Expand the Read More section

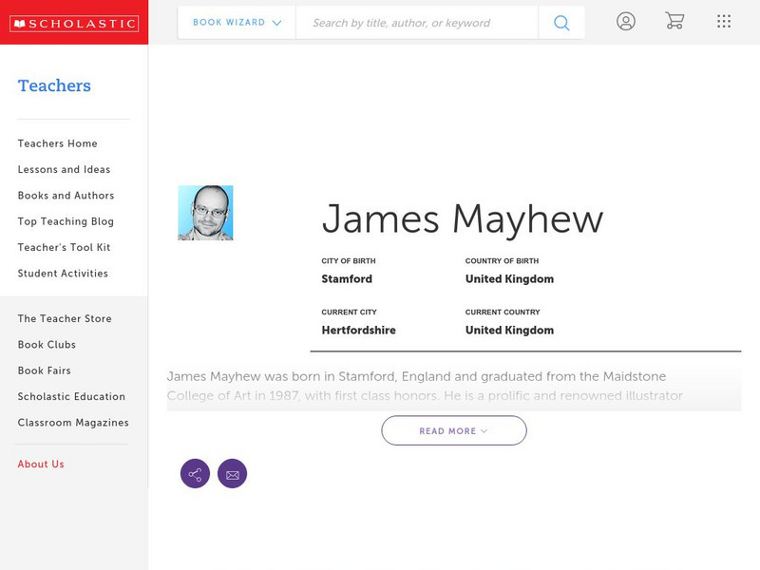click(454, 430)
